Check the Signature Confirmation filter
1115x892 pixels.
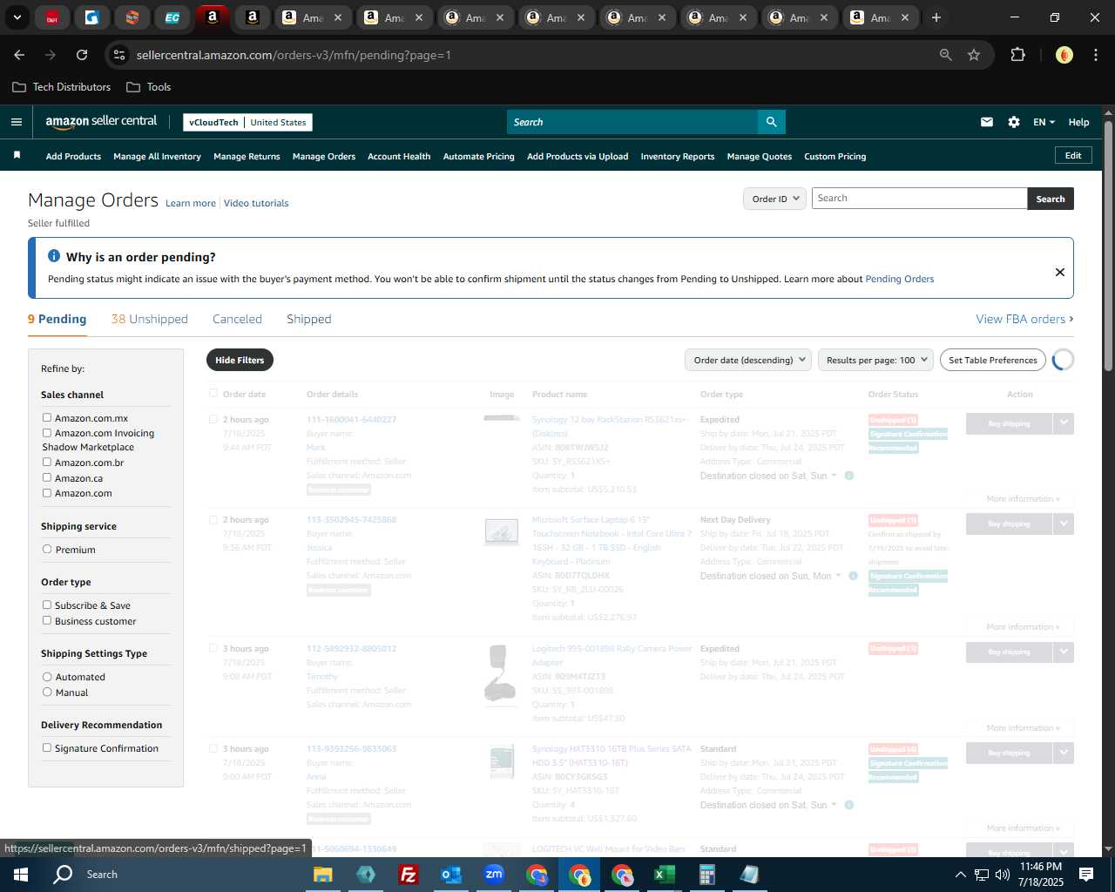tap(47, 748)
